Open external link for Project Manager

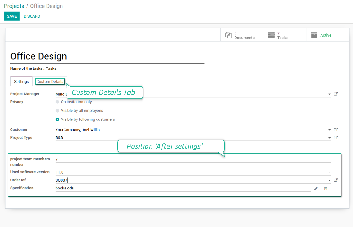click(x=336, y=94)
